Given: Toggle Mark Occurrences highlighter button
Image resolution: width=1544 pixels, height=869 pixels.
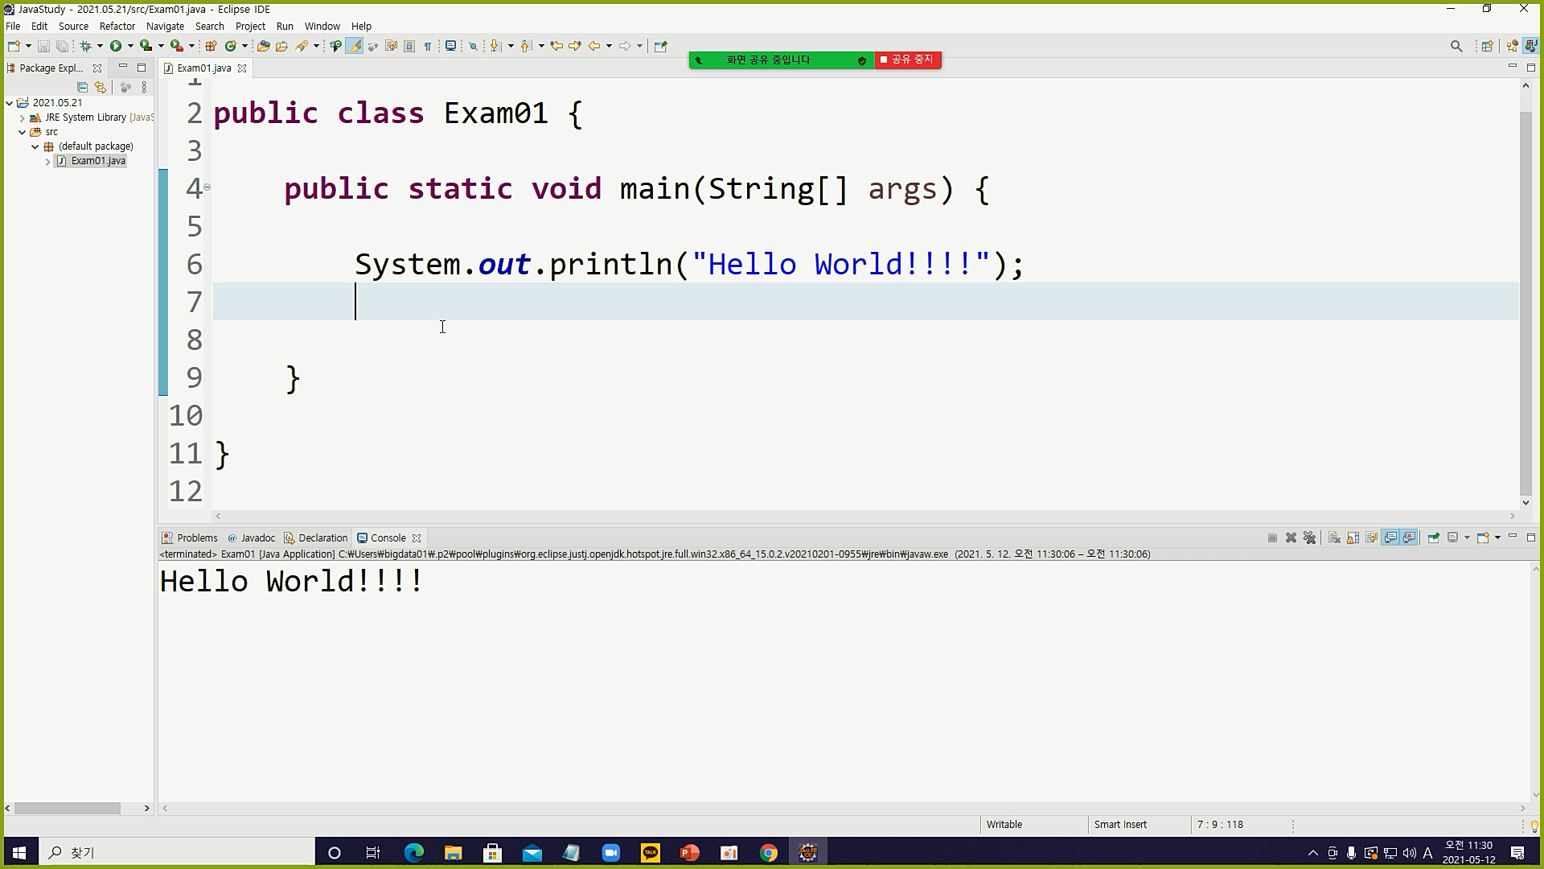Looking at the screenshot, I should click(354, 46).
